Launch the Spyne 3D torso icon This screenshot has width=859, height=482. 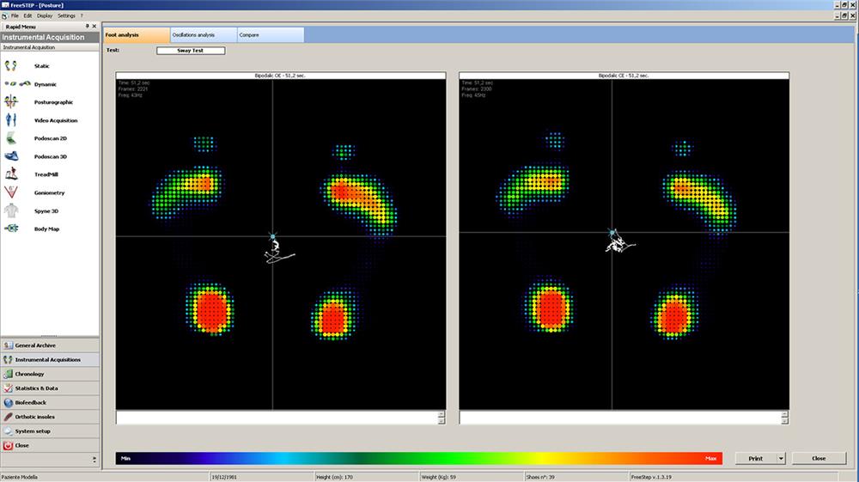[12, 210]
